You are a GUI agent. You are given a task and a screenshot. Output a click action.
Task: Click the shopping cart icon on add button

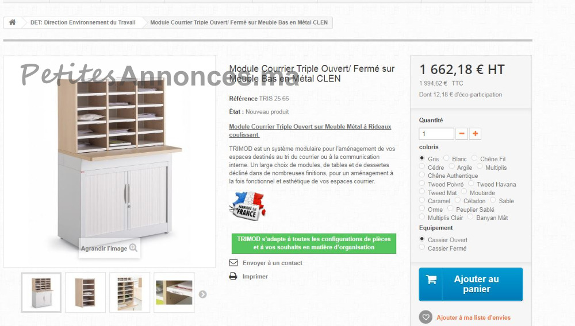coord(431,280)
